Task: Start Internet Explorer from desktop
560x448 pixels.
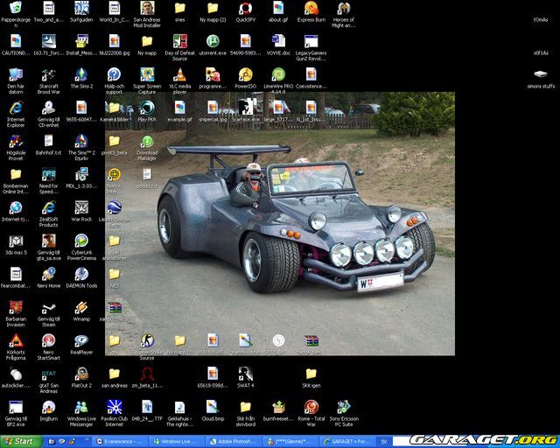Action: 15,108
